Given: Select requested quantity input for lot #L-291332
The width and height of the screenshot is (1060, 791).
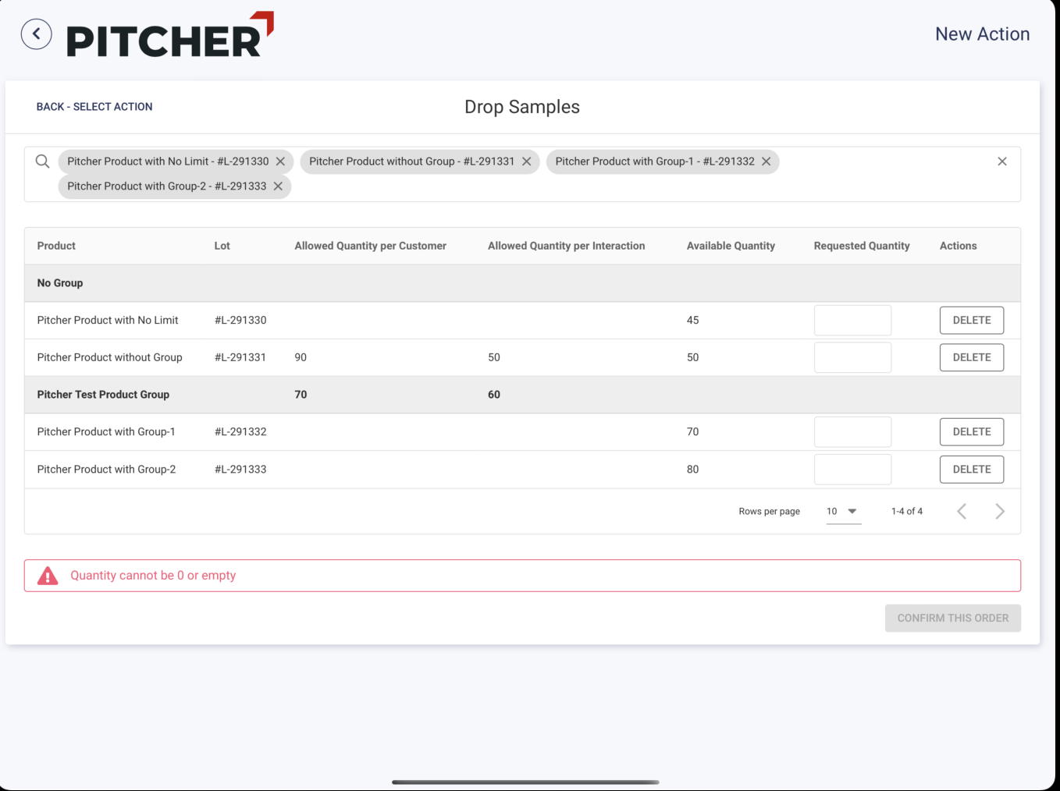Looking at the screenshot, I should [x=852, y=432].
